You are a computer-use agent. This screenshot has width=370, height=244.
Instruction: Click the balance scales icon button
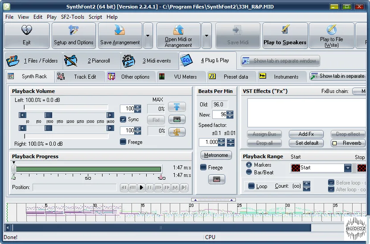coord(177,132)
